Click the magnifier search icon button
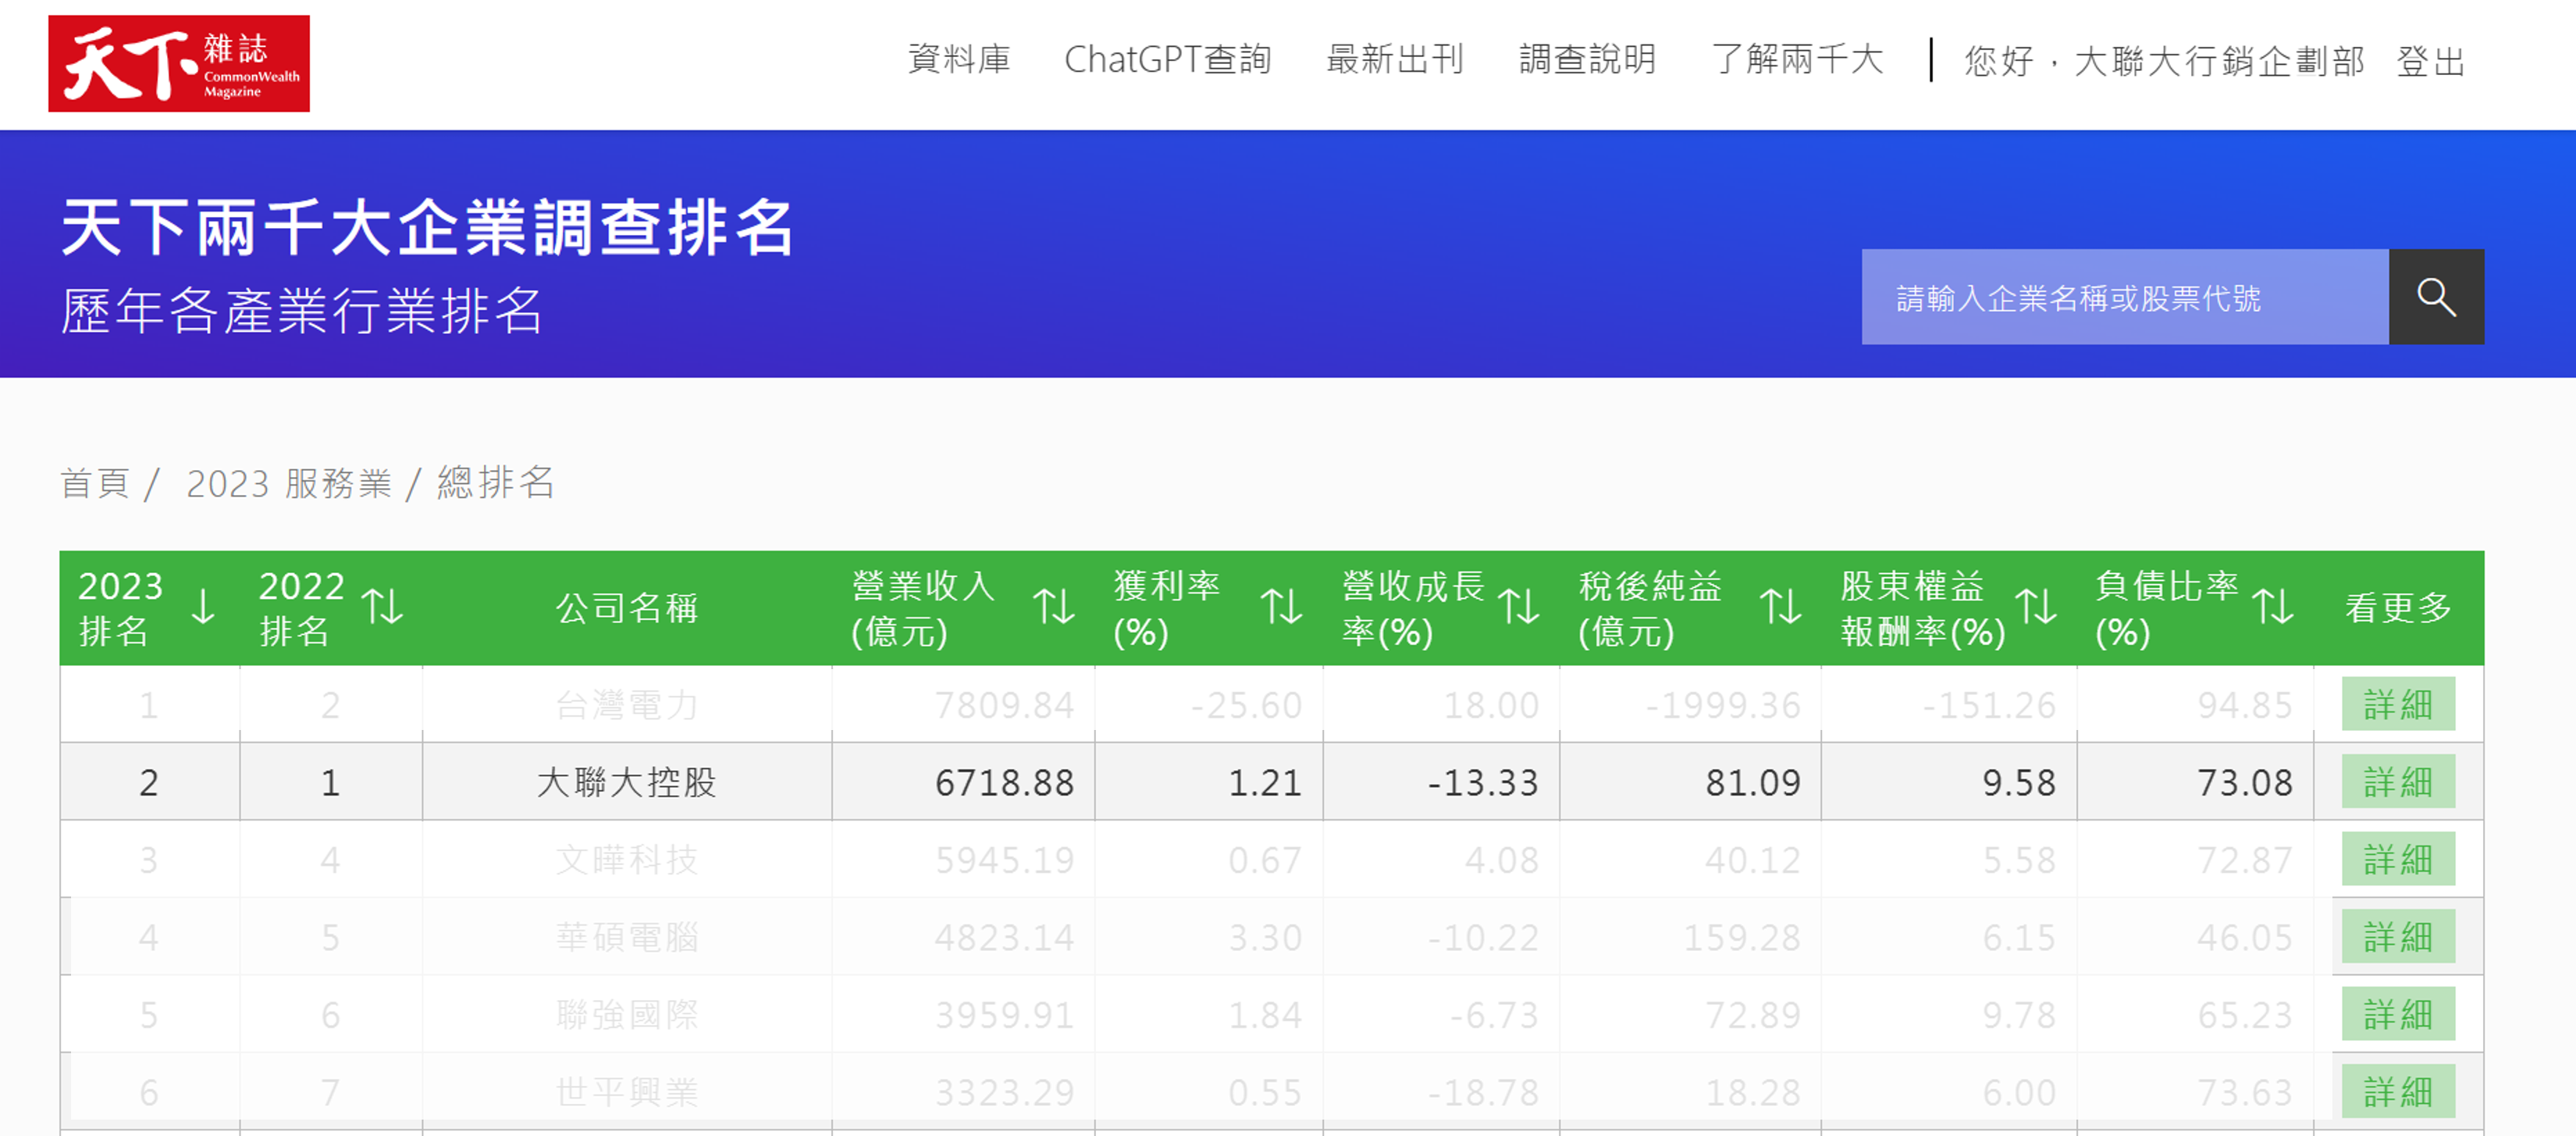This screenshot has width=2576, height=1136. 2435,297
